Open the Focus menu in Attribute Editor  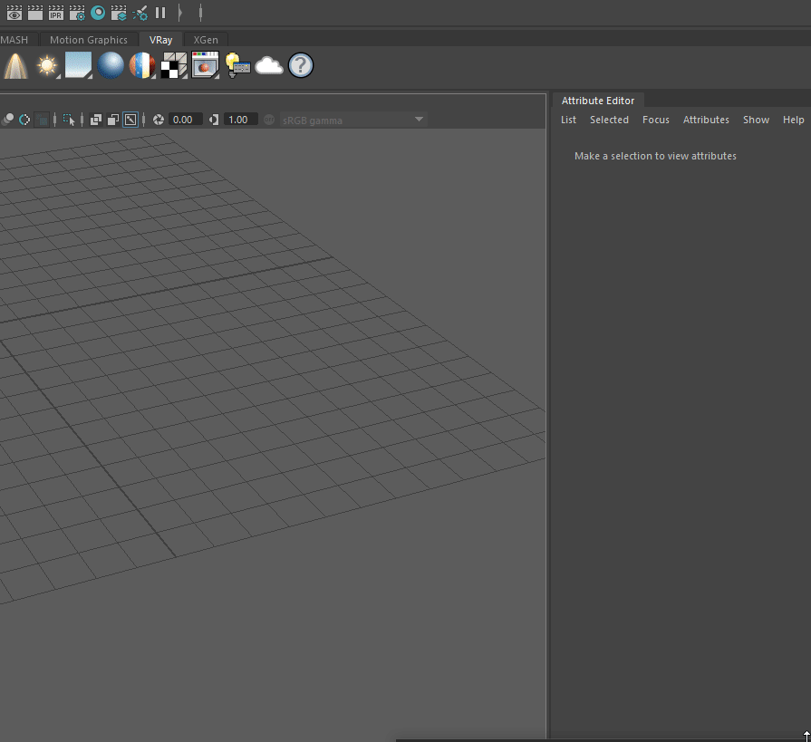[656, 120]
